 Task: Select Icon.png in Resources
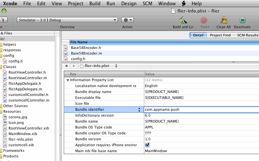pyautogui.click(x=16, y=123)
